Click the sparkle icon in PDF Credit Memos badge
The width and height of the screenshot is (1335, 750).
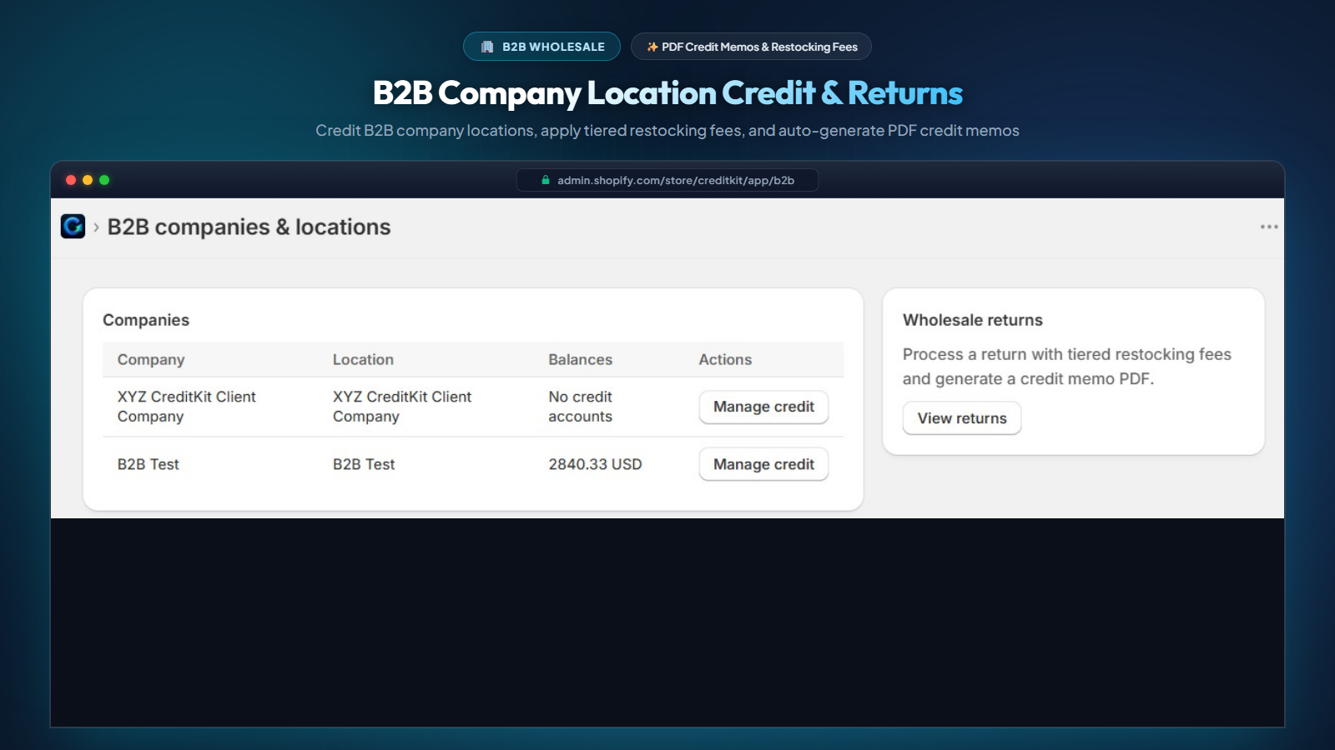tap(652, 47)
